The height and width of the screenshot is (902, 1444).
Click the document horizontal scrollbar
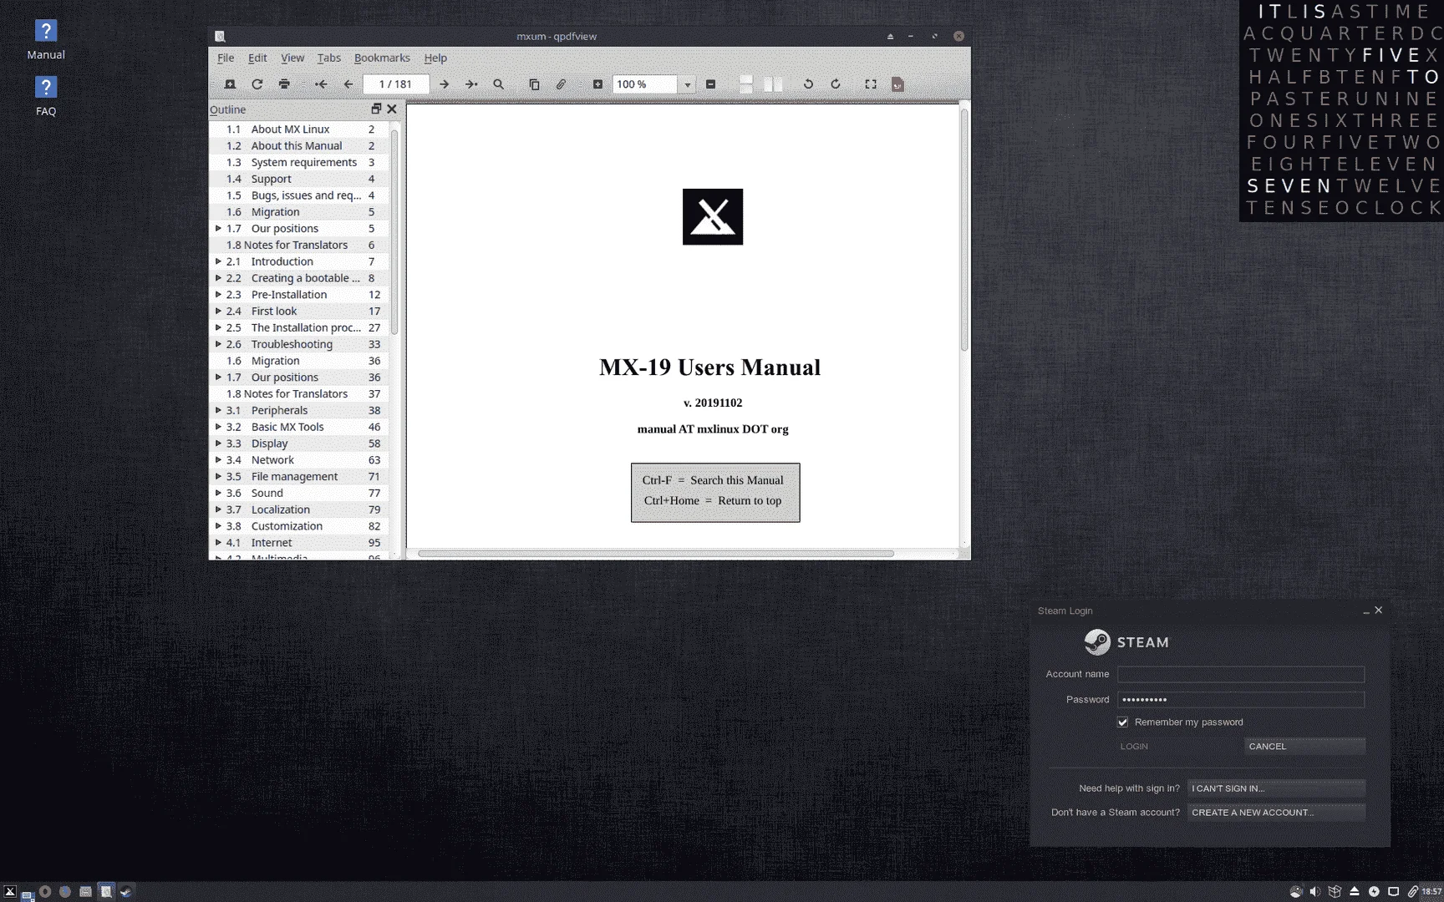[655, 554]
